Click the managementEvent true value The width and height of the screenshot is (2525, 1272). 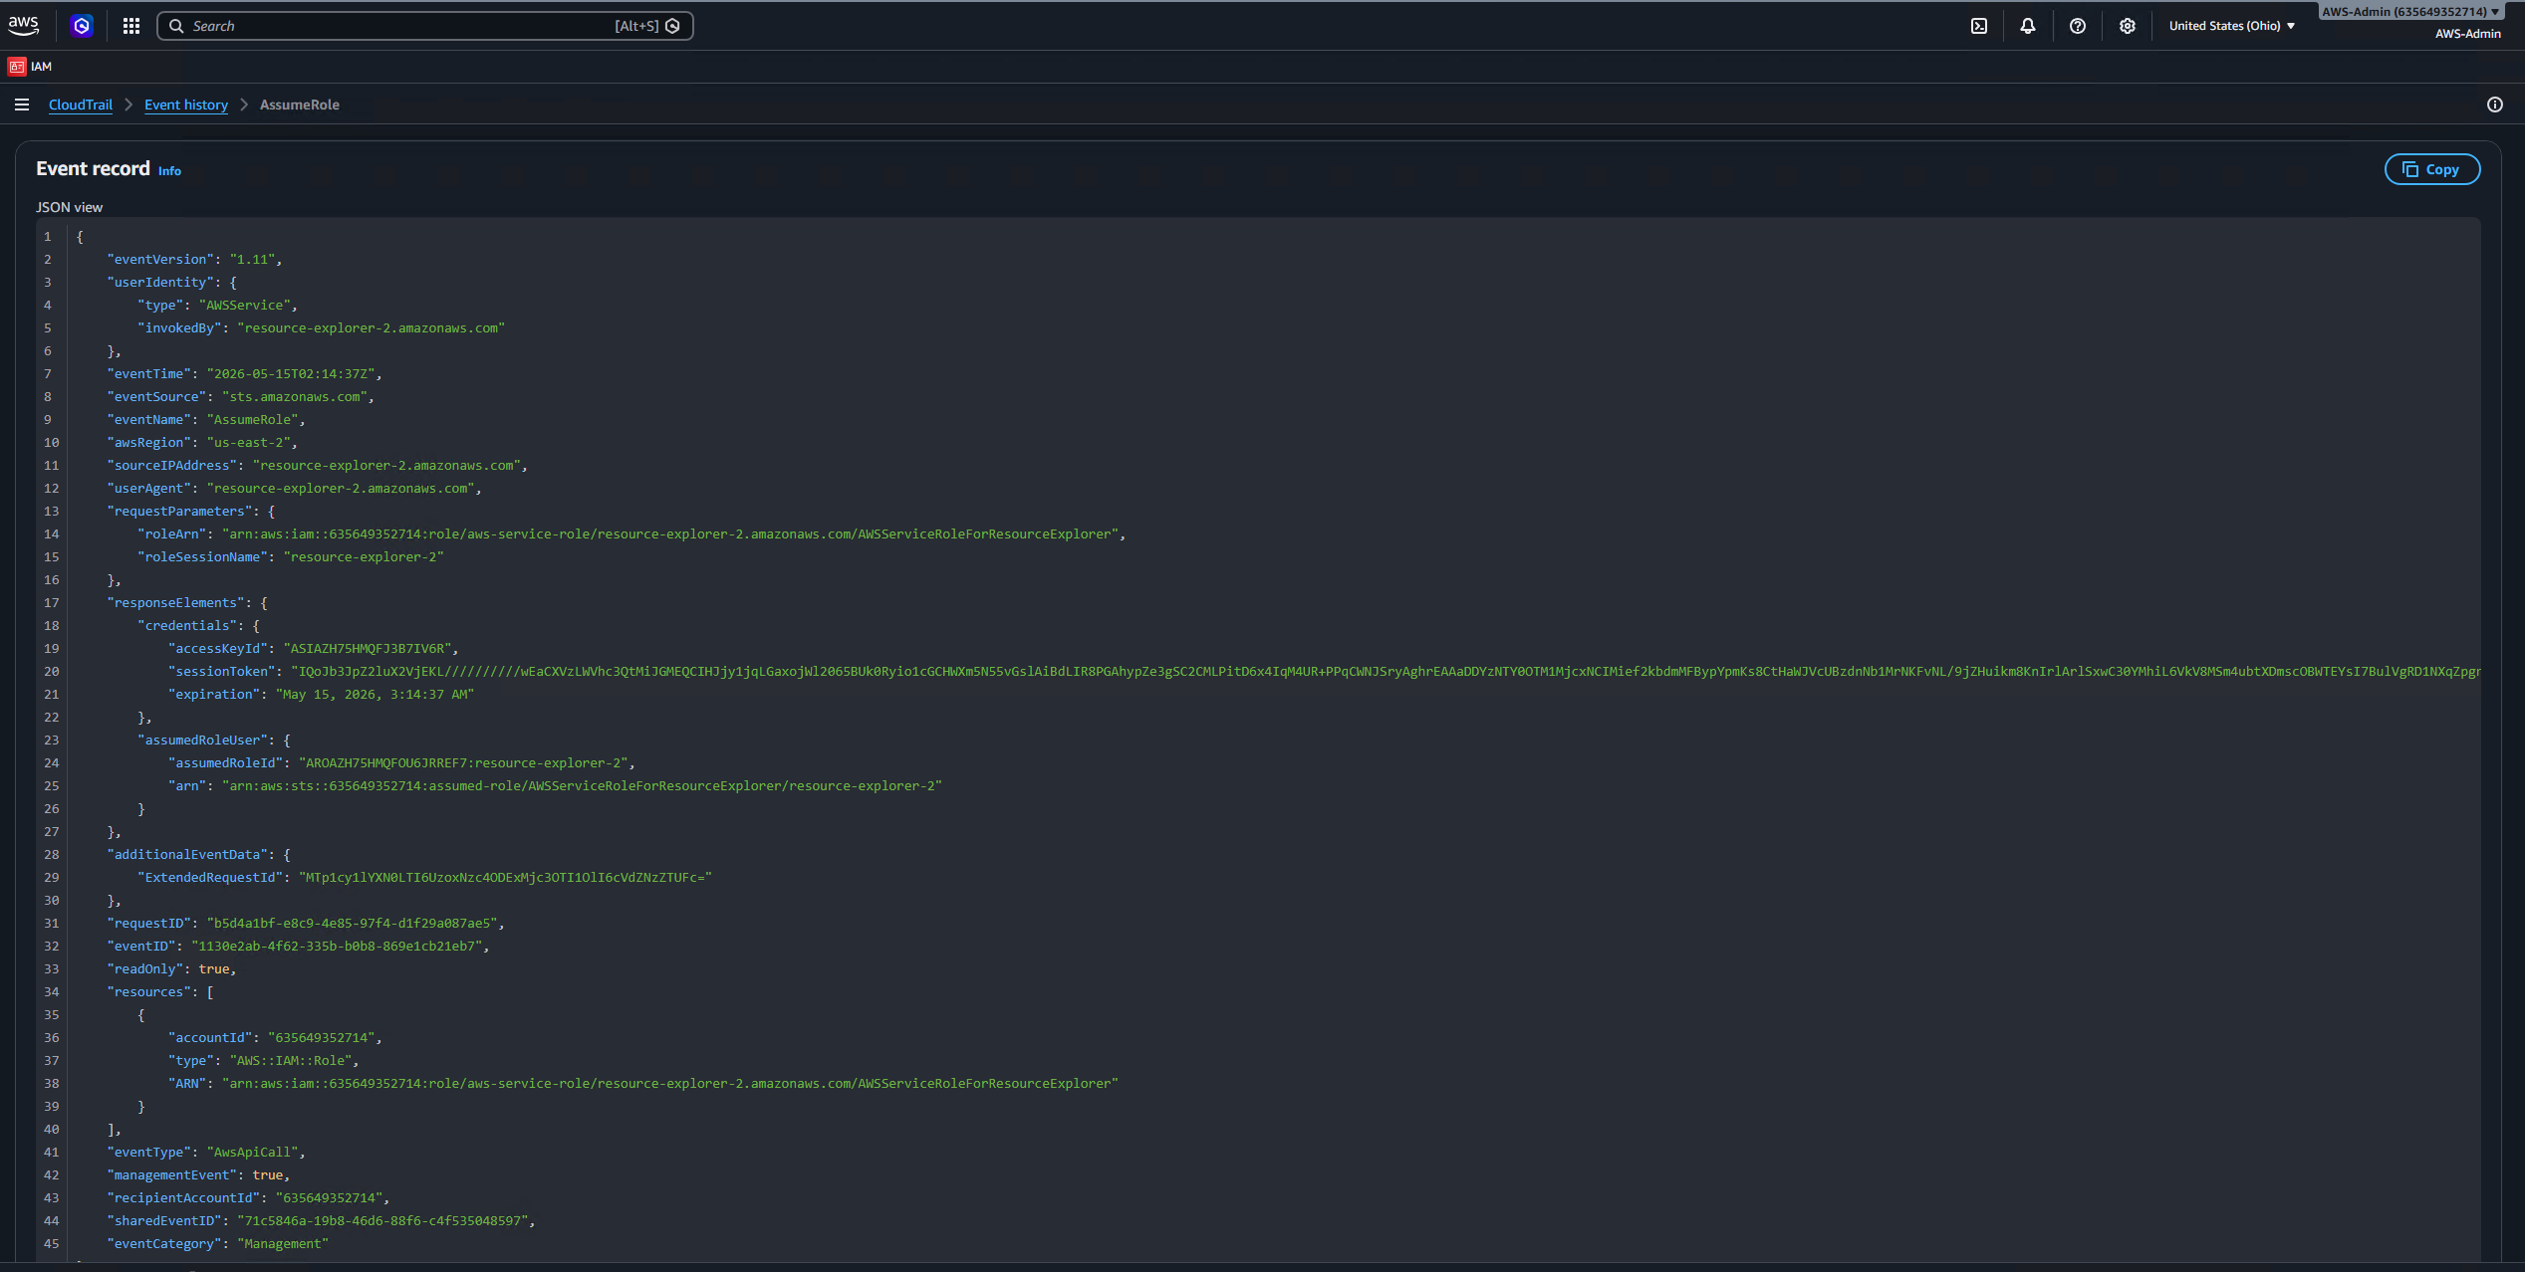click(268, 1175)
